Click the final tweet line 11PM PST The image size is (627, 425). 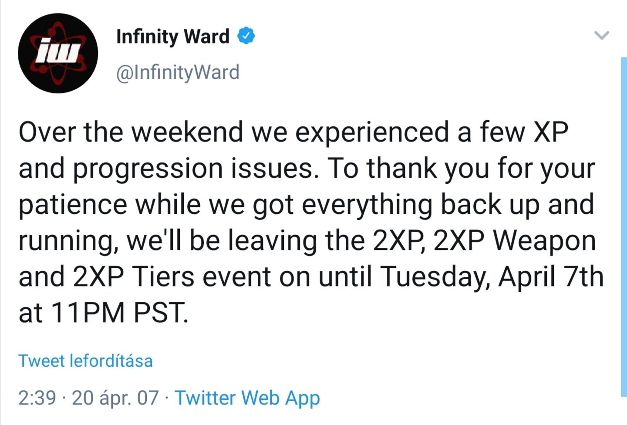[x=104, y=313]
